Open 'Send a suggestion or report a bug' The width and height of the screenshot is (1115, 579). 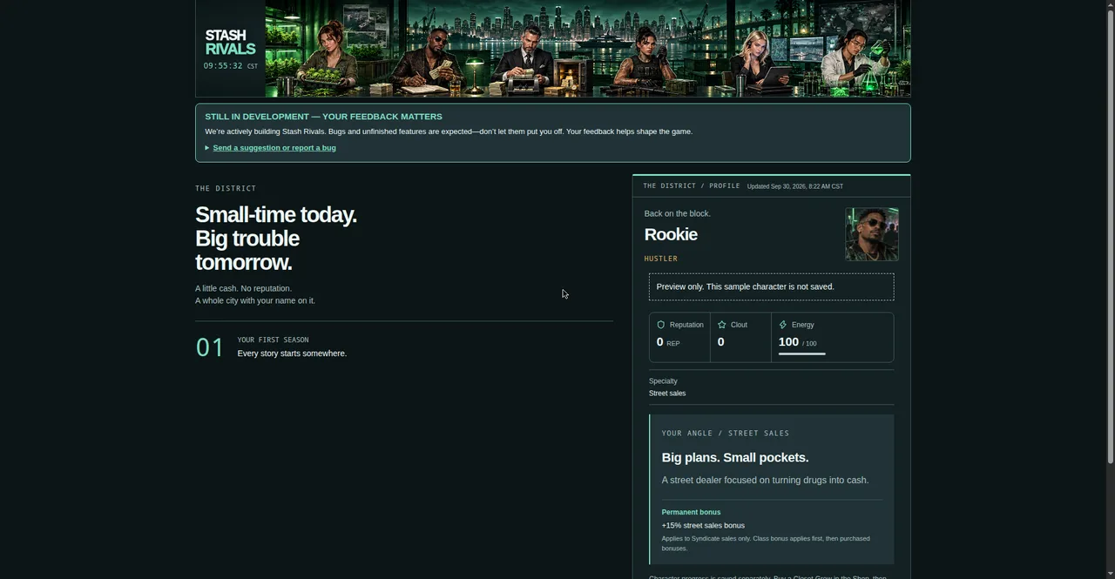coord(274,148)
